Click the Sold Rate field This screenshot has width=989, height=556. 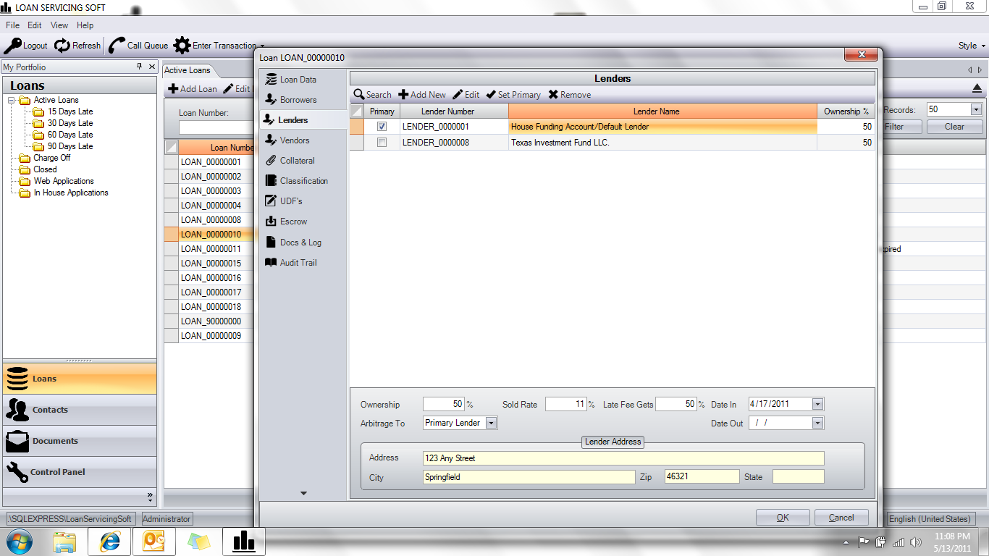click(565, 404)
